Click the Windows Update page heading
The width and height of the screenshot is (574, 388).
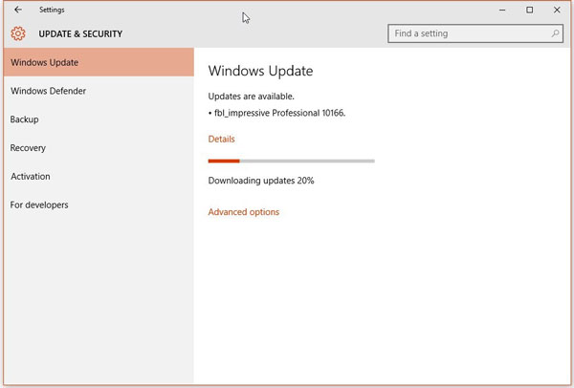(260, 71)
